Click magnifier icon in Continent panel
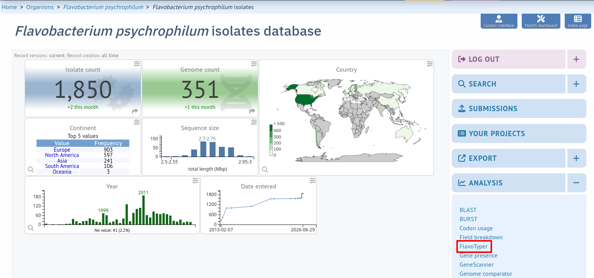Screen dimensions: 594x278 [31, 170]
